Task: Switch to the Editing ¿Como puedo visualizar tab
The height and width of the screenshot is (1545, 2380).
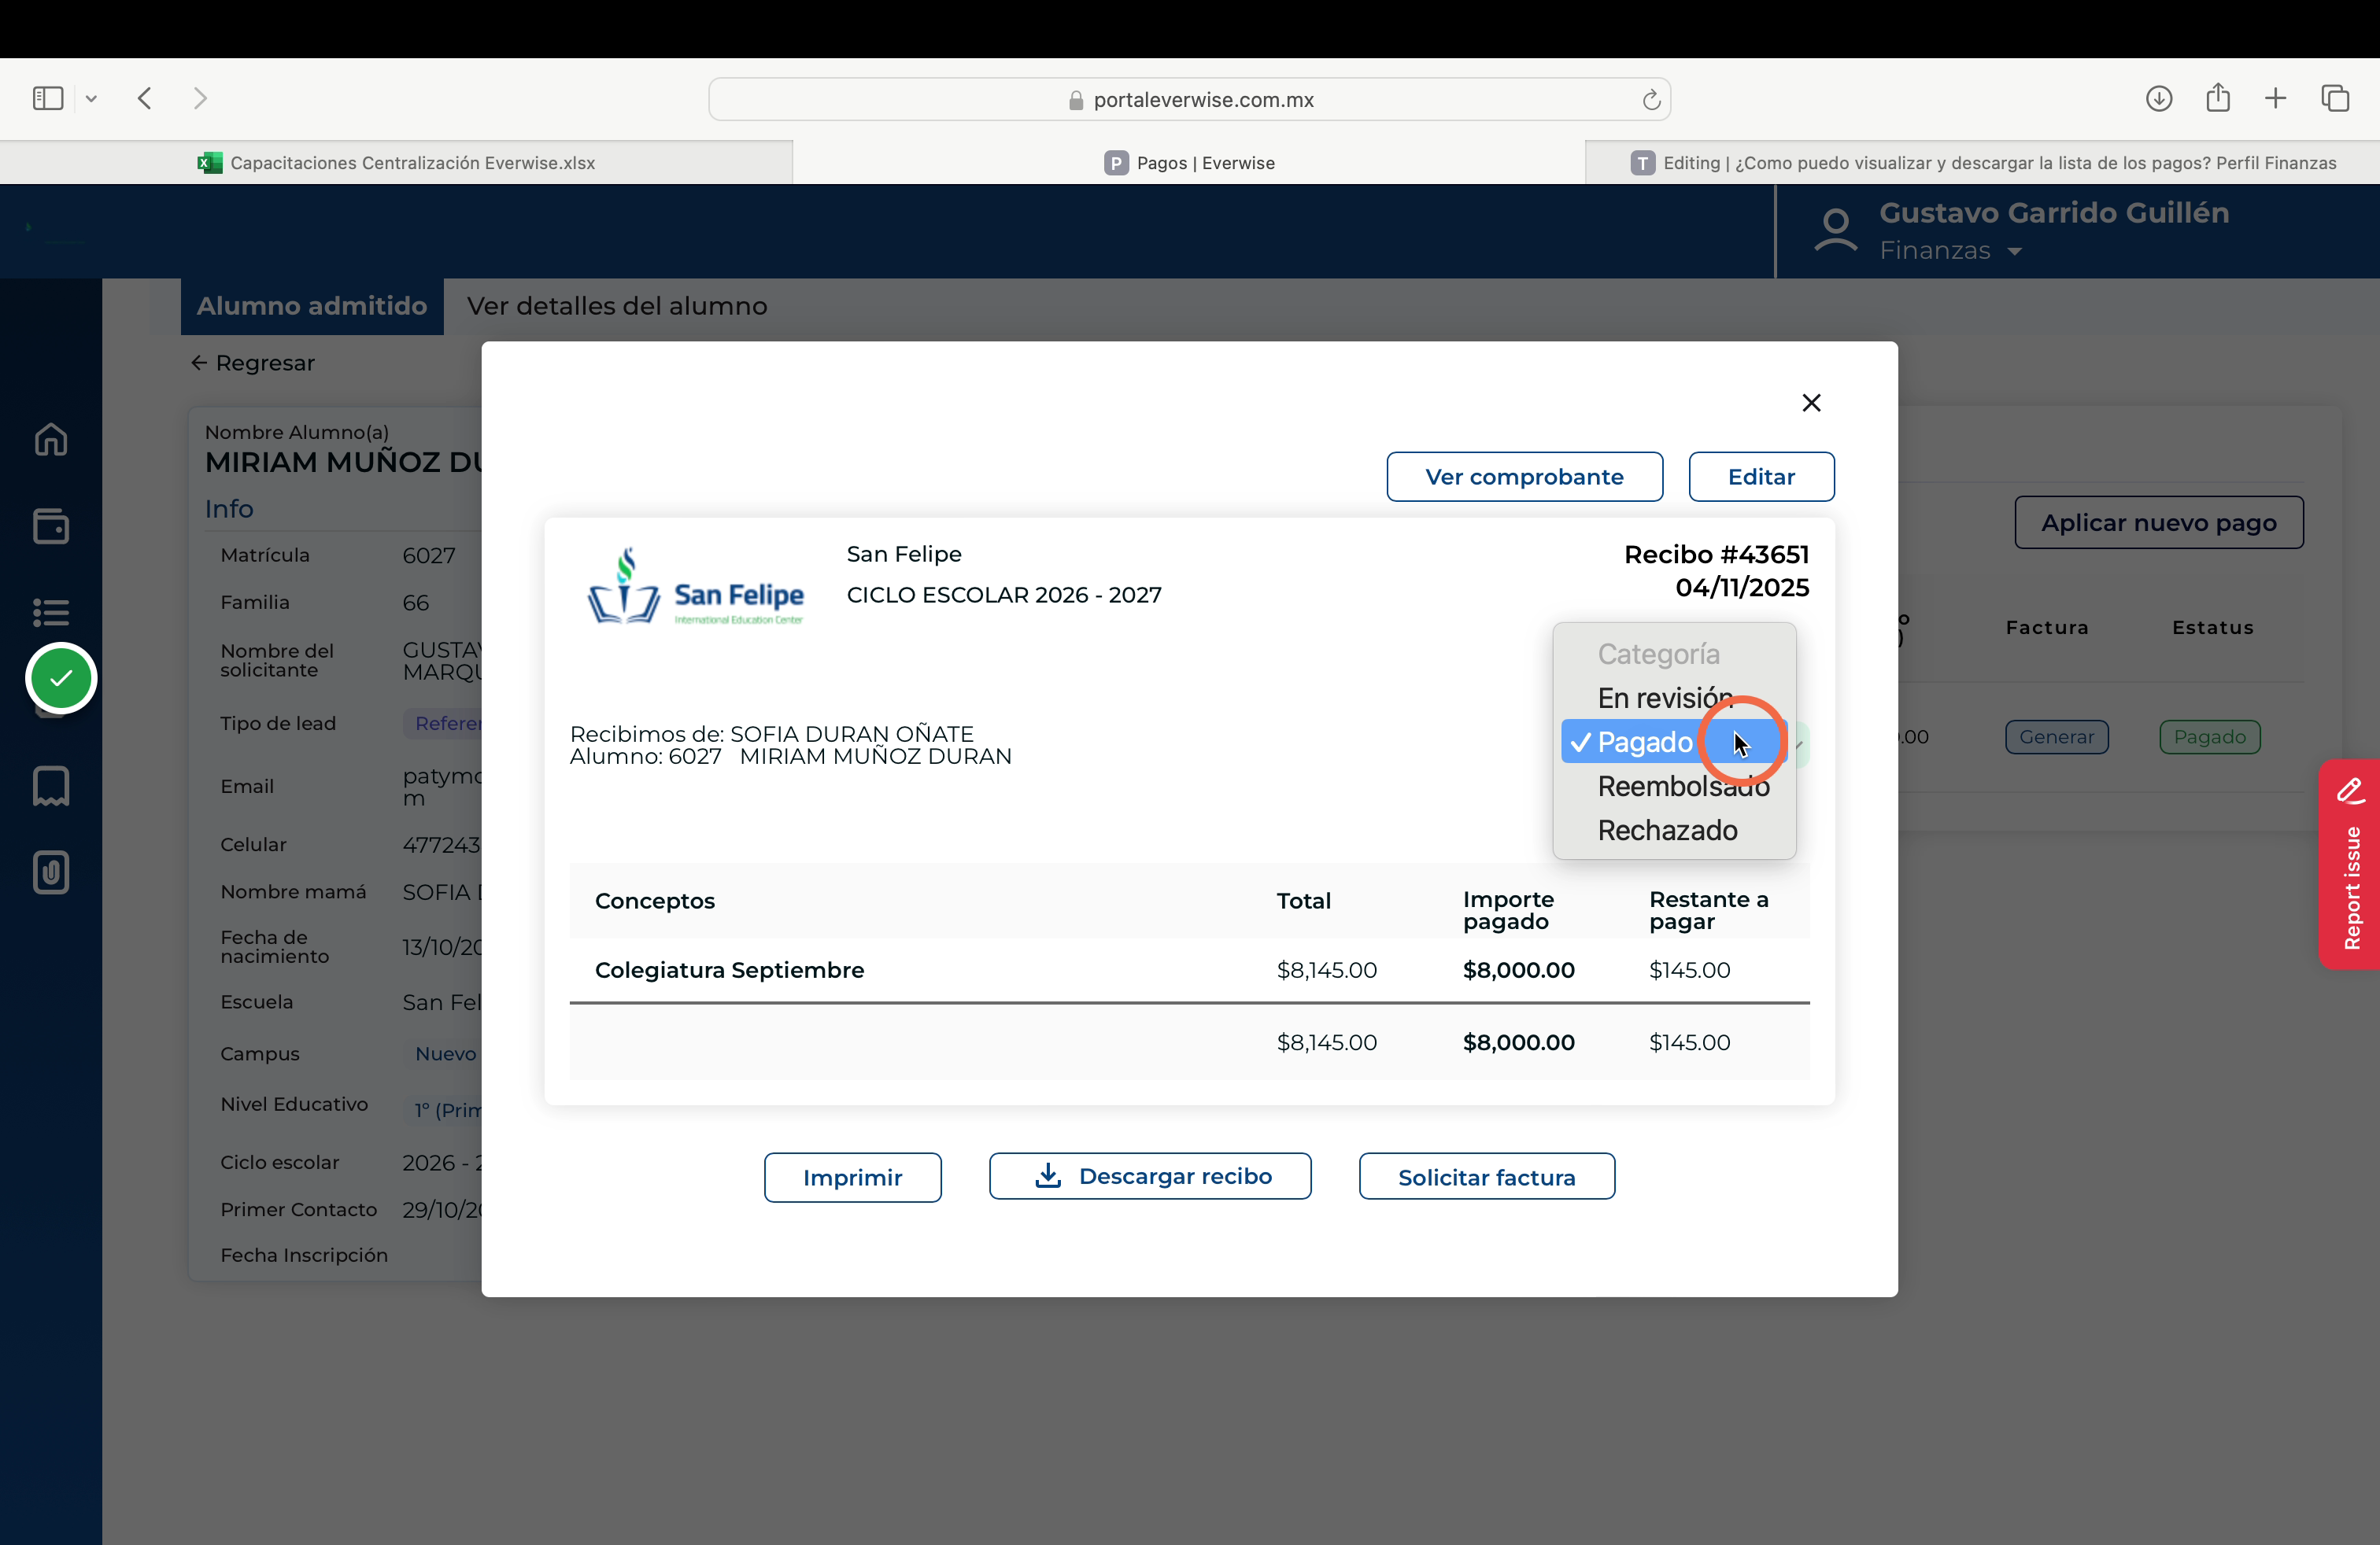Action: (1983, 163)
